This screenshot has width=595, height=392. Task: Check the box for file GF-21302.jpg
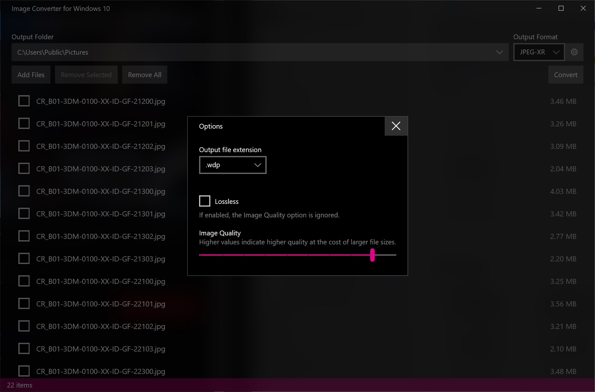24,236
